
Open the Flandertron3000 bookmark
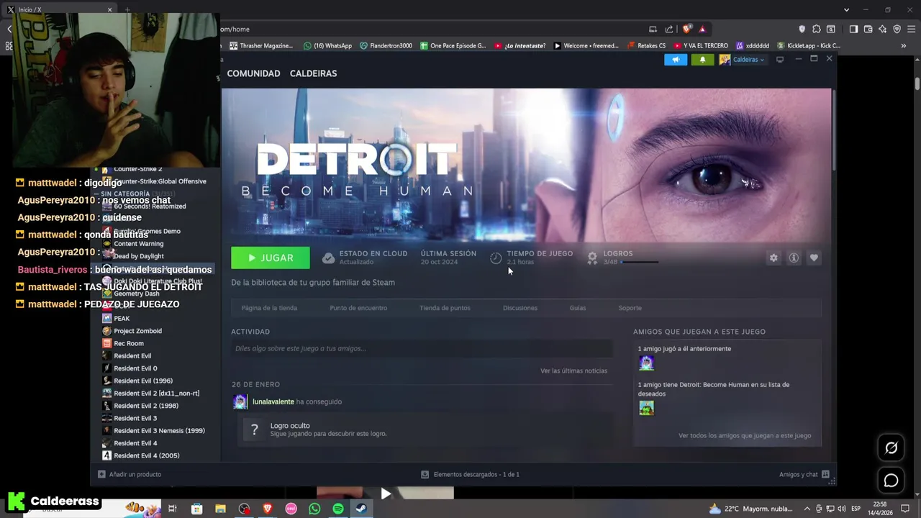point(386,45)
